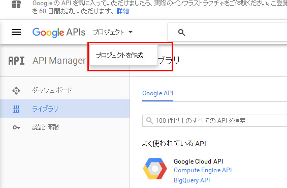Click the Google APIs logo

[59, 33]
